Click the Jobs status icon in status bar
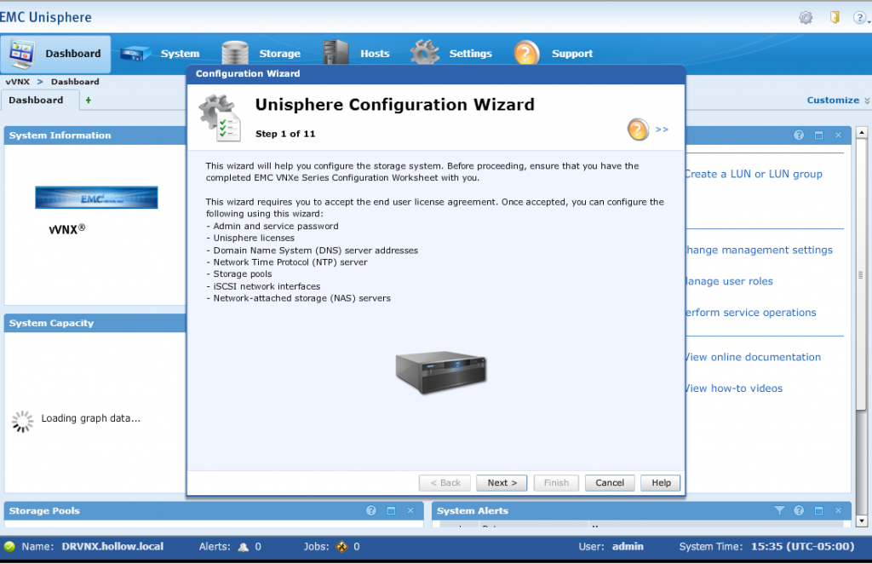 click(x=343, y=546)
